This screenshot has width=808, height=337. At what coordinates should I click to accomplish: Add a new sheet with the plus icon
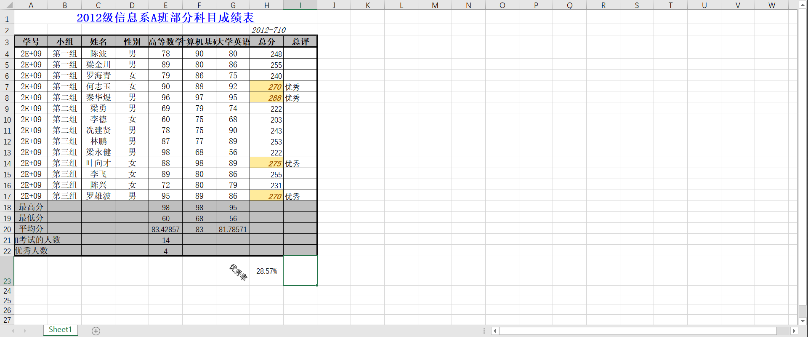point(96,331)
